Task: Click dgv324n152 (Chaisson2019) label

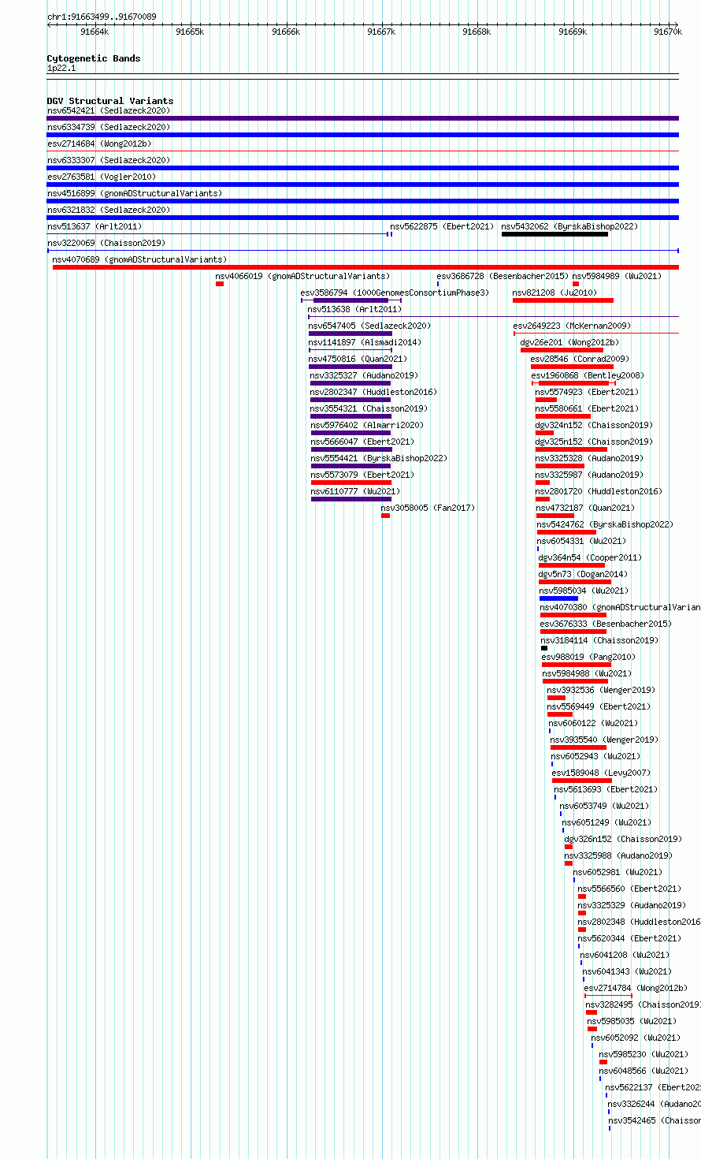Action: pos(594,426)
